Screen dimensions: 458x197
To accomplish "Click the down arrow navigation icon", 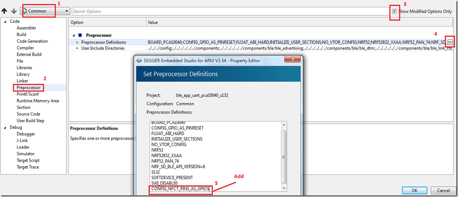I will [14, 11].
